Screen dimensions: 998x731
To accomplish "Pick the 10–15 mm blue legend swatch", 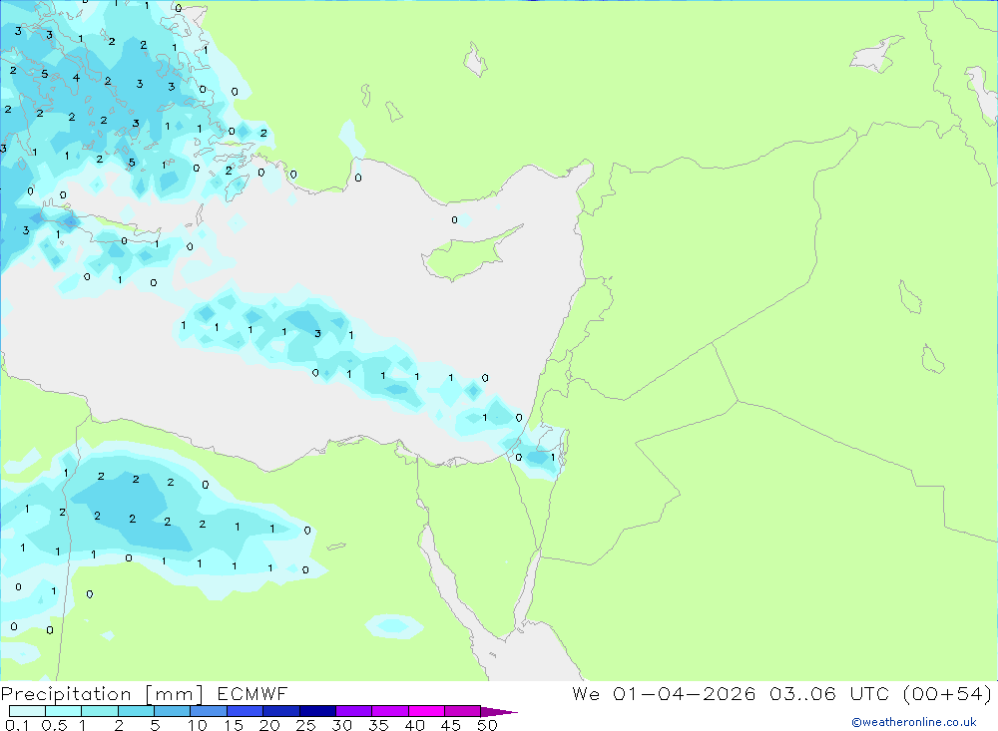I will click(209, 711).
